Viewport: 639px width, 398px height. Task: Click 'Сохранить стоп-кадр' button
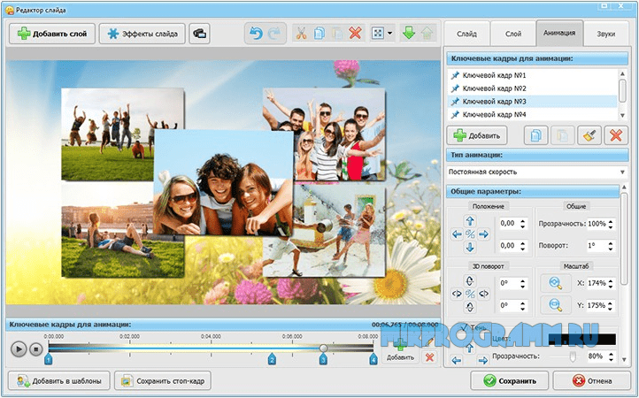(x=163, y=381)
